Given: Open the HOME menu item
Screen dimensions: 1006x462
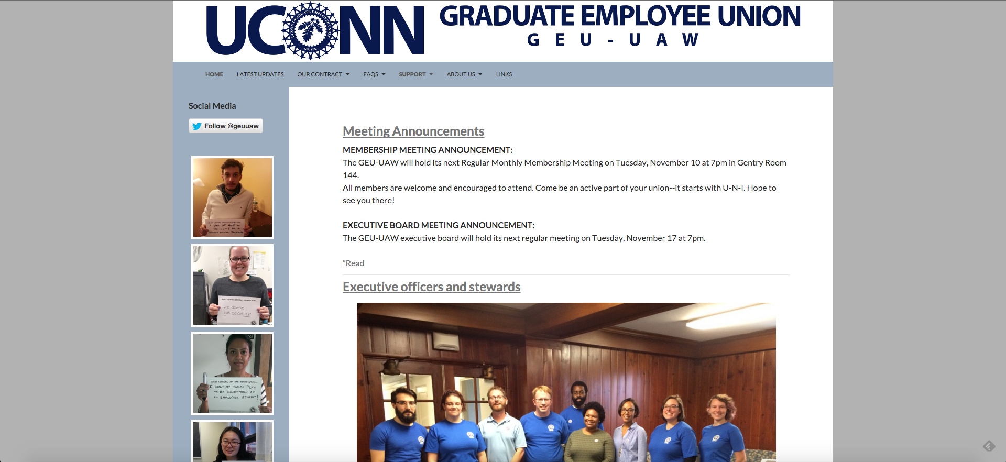Looking at the screenshot, I should (x=214, y=74).
